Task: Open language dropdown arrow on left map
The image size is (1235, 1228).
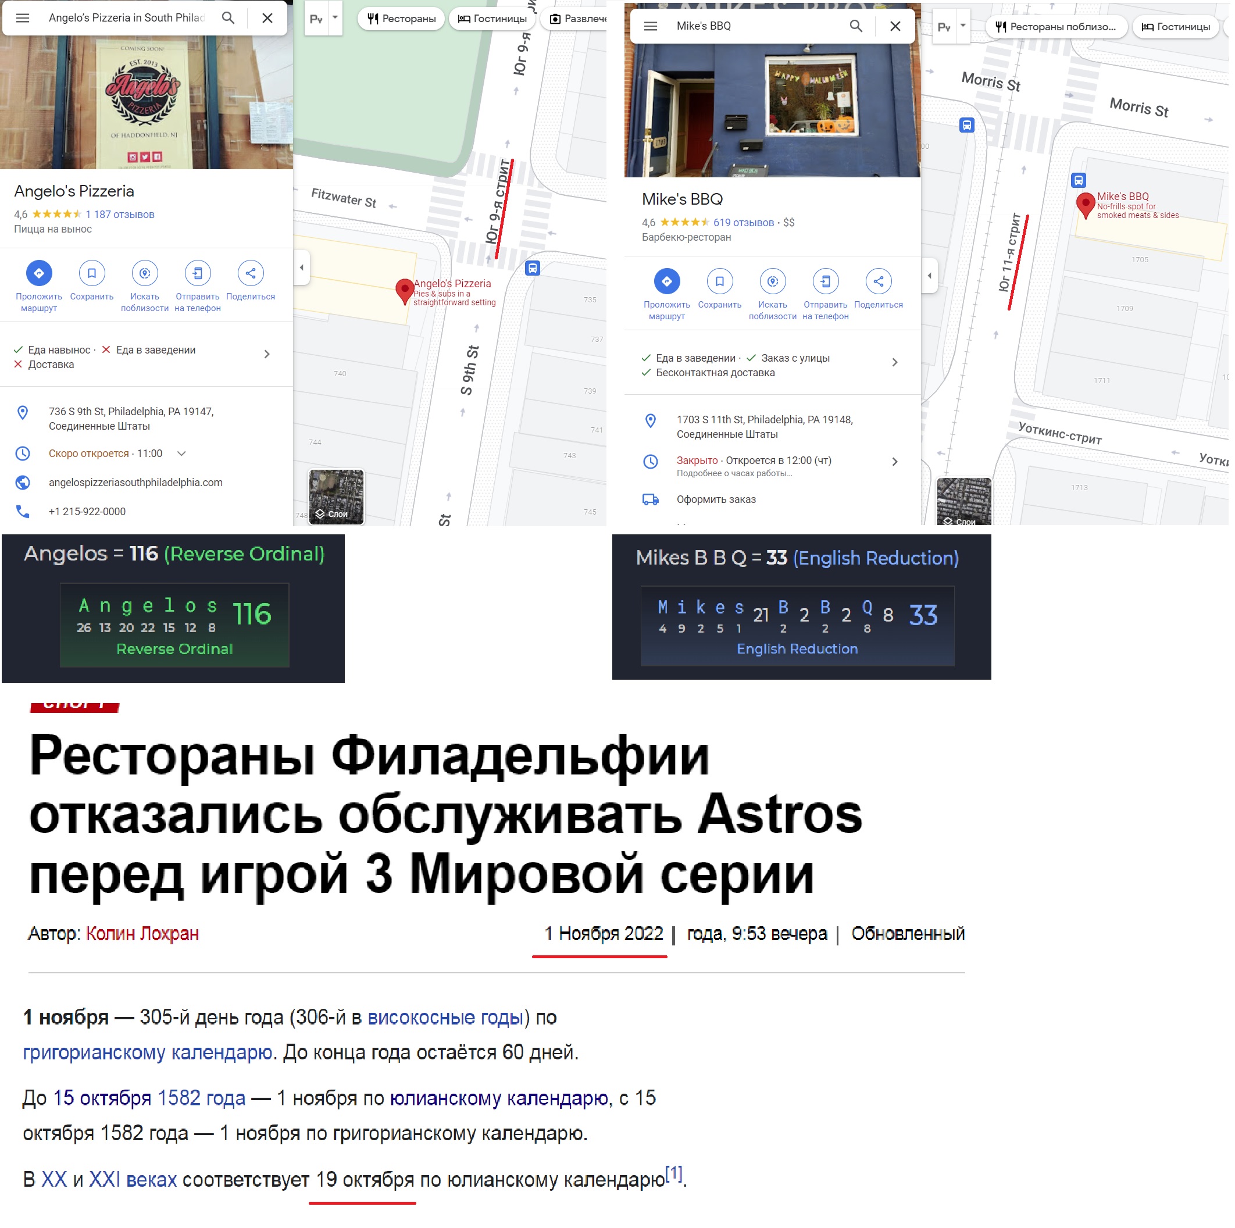Action: [335, 18]
